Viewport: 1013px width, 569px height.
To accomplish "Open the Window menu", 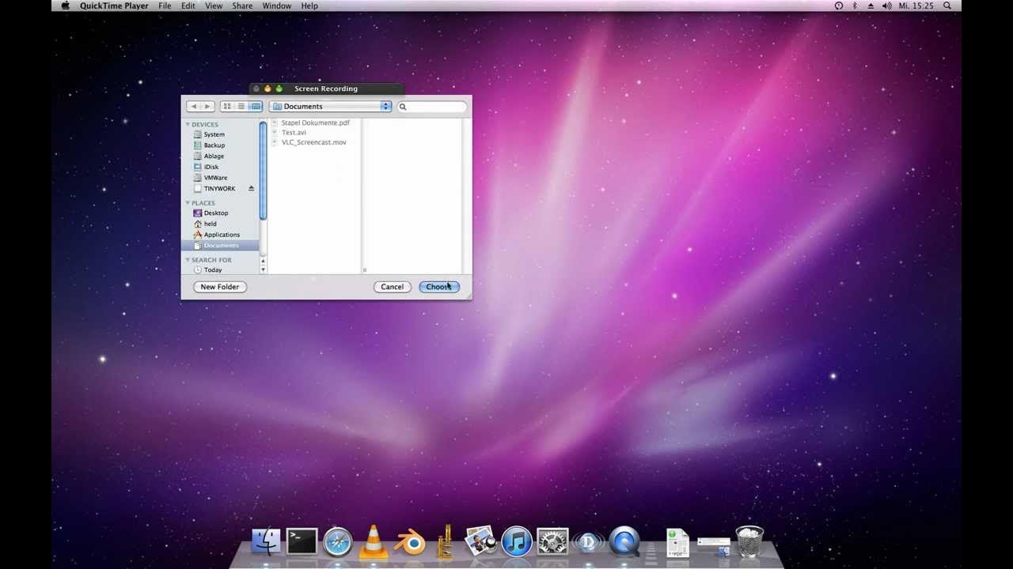I will pos(277,6).
